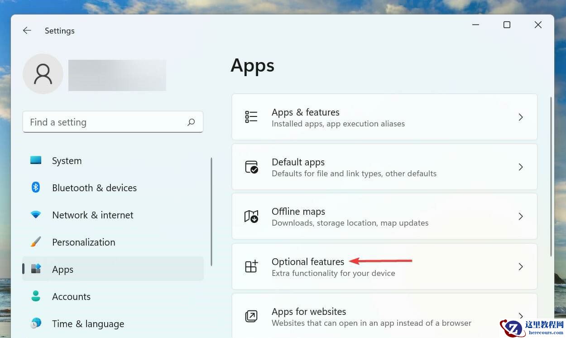Screen dimensions: 566x338
Task: Open the Apps & features page
Action: 384,117
